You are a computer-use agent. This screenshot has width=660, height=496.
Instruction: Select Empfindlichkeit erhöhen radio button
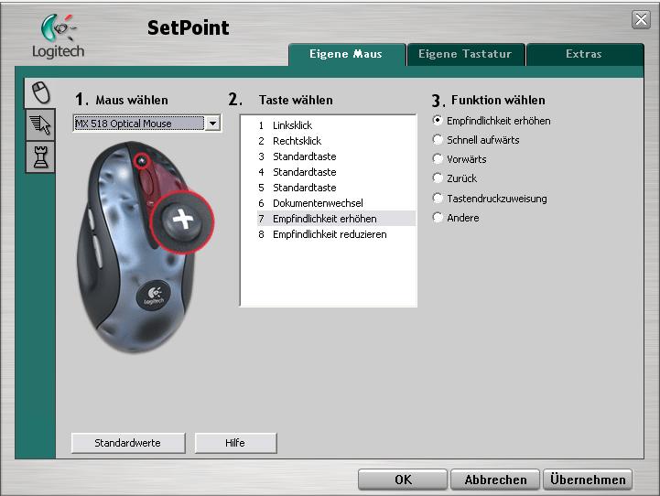coord(438,120)
